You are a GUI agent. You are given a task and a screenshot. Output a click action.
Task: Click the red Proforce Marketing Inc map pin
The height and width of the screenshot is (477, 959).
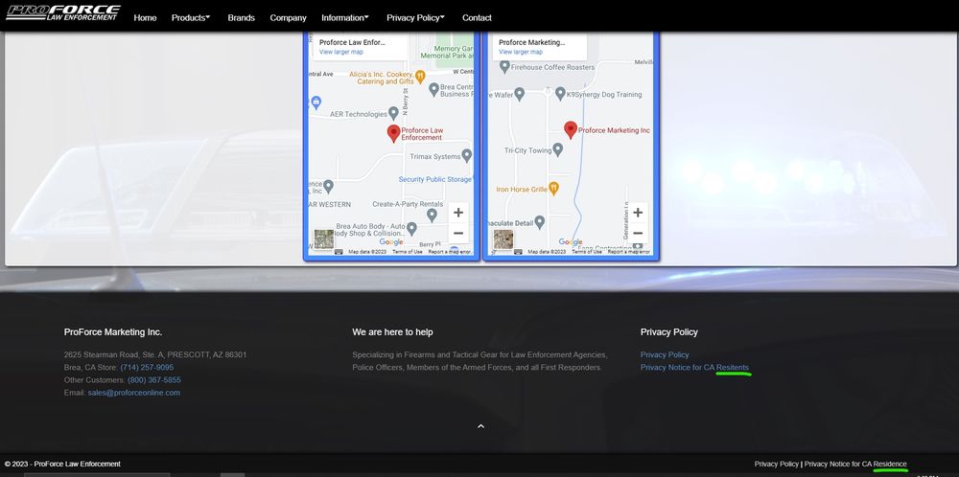[571, 128]
